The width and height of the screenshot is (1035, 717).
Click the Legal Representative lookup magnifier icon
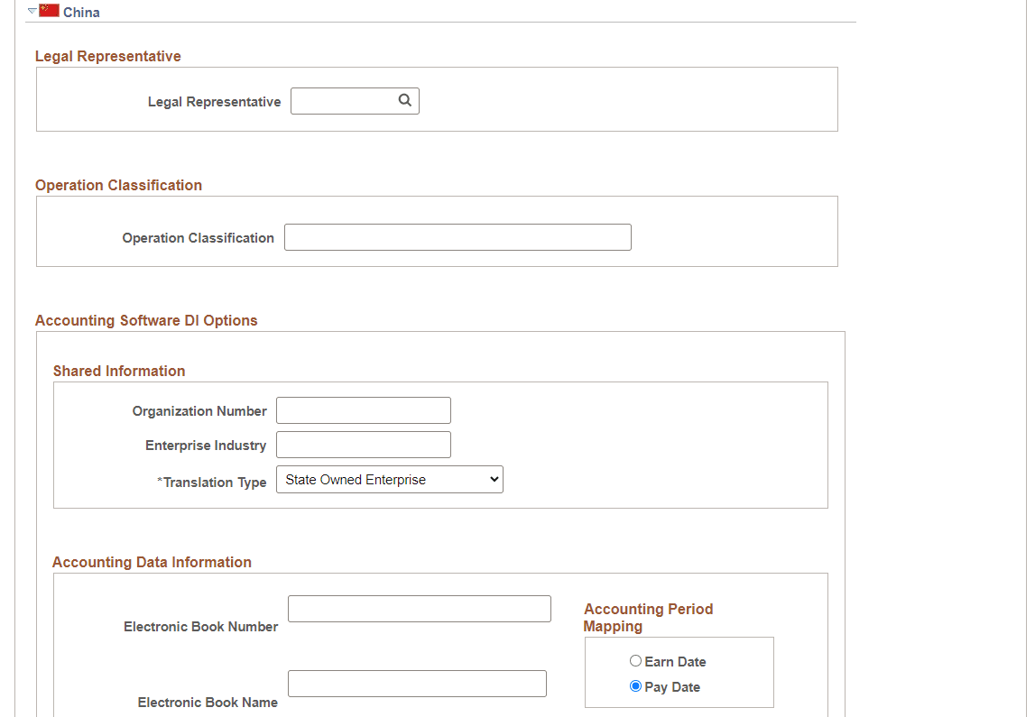[404, 100]
